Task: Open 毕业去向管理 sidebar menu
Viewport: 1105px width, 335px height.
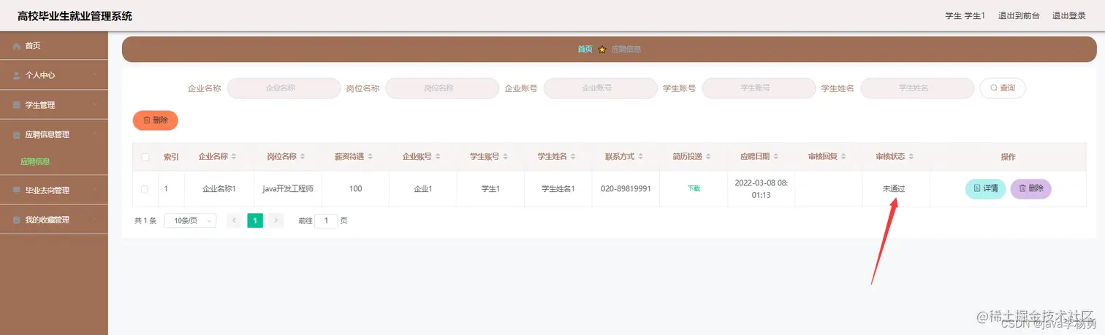Action: point(54,190)
